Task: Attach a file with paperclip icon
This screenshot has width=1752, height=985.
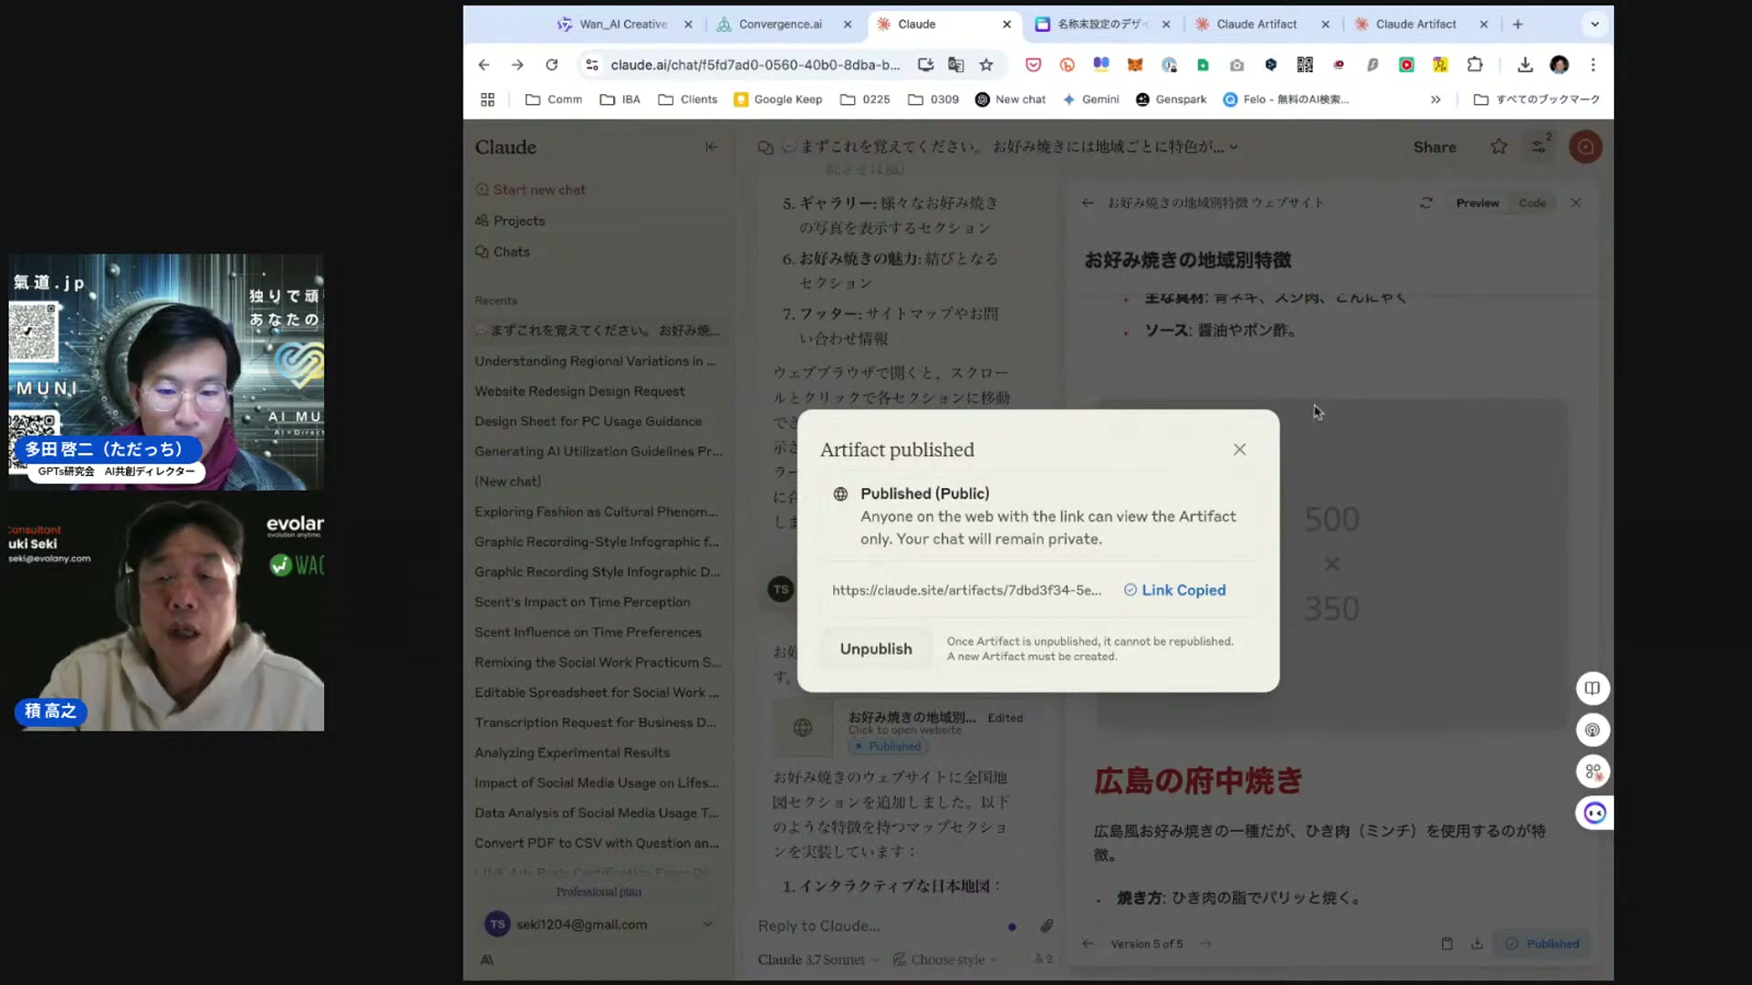Action: (1047, 926)
